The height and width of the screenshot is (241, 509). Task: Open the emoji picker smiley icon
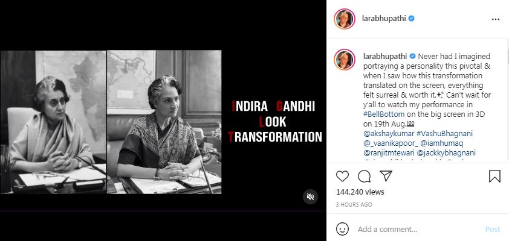click(341, 230)
